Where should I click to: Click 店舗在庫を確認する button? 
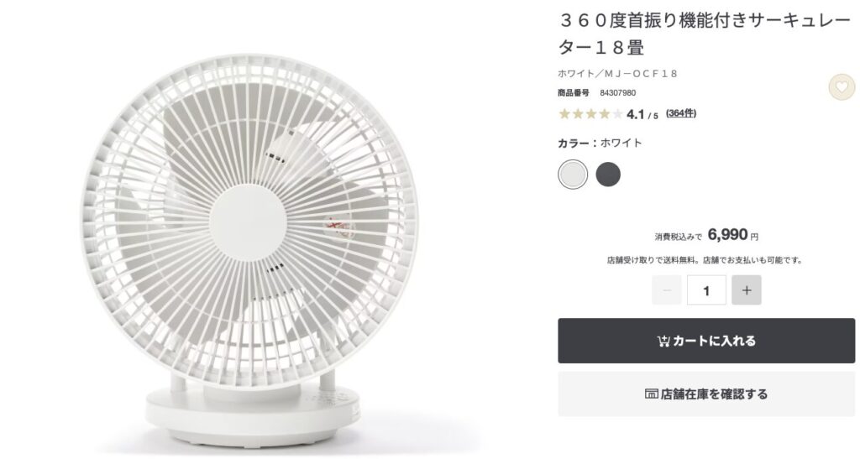tap(706, 394)
